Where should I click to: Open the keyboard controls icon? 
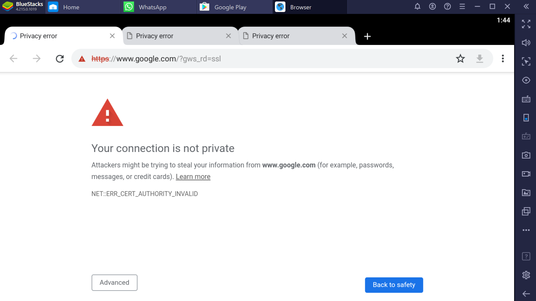point(526,99)
